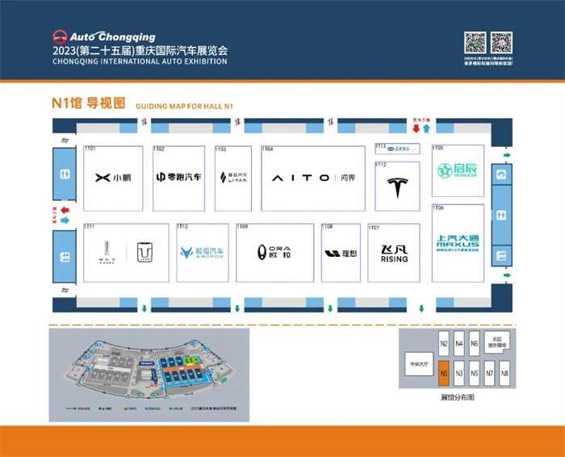
Task: Click the two-way arrow above the 1T01-side restroom
Action: click(x=65, y=140)
